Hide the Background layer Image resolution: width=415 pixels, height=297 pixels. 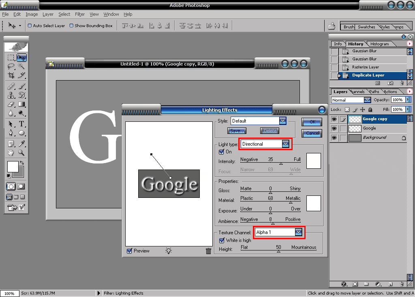click(334, 138)
